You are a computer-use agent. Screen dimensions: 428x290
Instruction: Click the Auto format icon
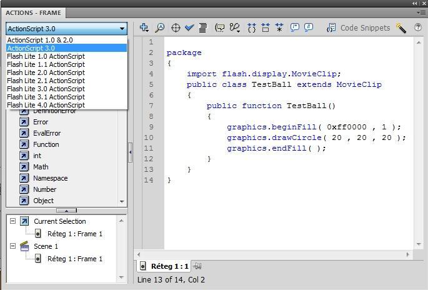(202, 27)
